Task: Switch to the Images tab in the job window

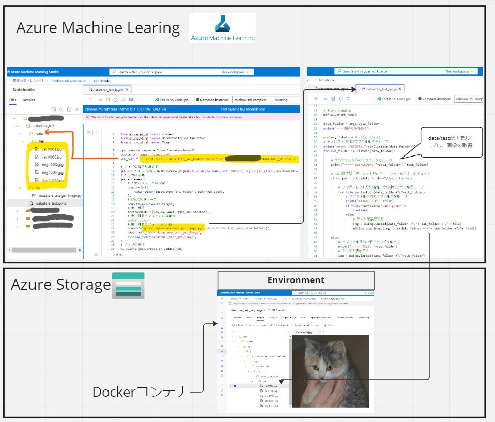Action: (x=260, y=317)
